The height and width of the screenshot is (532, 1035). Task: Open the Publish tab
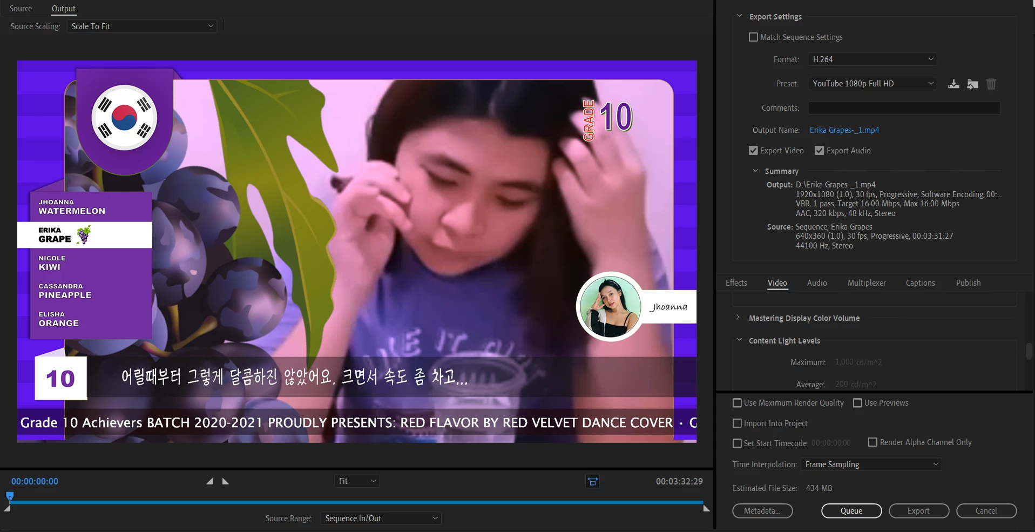pos(968,283)
